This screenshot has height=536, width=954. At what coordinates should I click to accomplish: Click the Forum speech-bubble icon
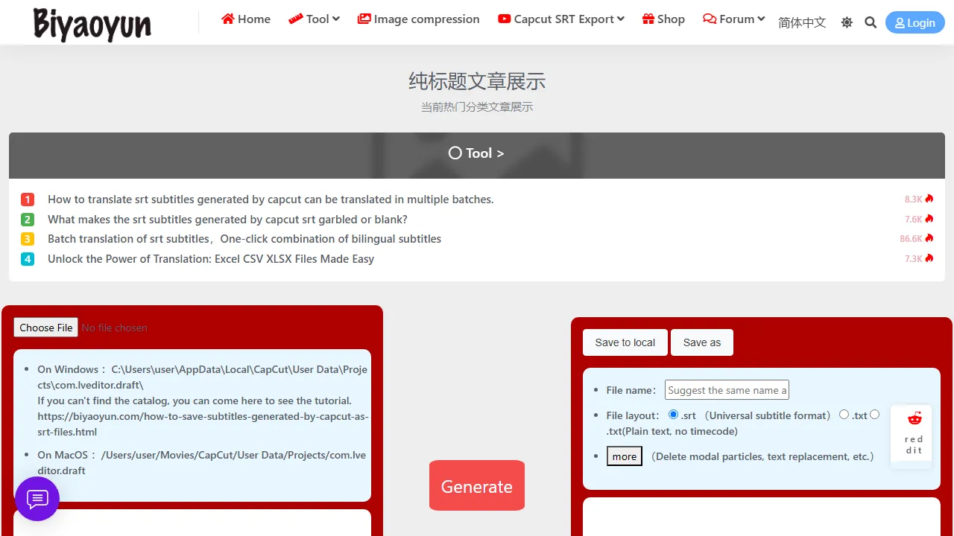[x=708, y=19]
